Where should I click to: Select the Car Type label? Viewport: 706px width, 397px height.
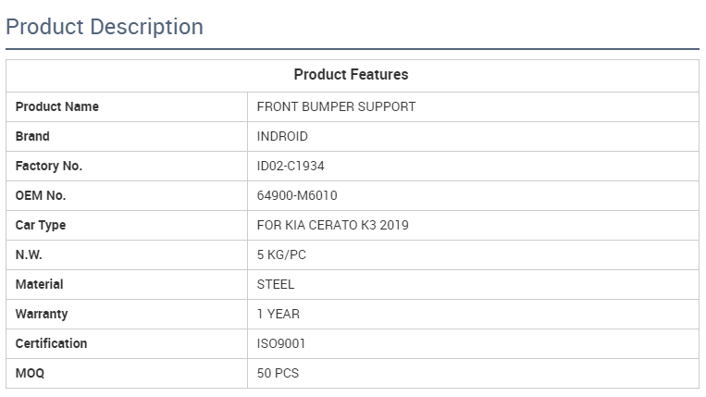tap(41, 225)
